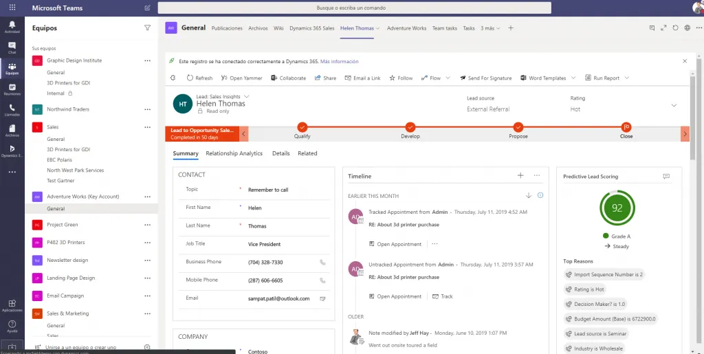This screenshot has height=354, width=704.
Task: Expand the Run Report dropdown
Action: pyautogui.click(x=627, y=78)
